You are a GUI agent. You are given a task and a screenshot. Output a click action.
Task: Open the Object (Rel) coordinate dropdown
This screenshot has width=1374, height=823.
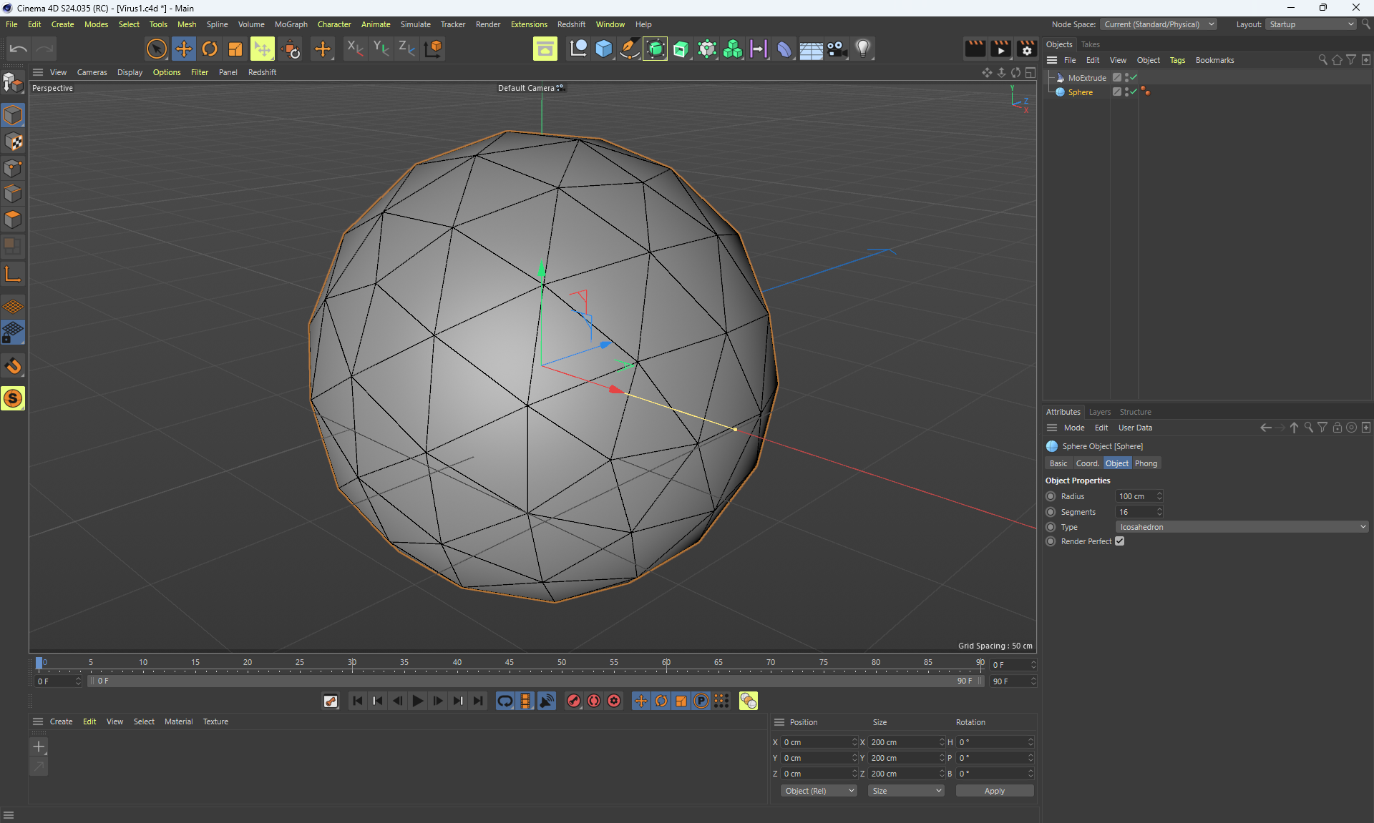coord(819,791)
